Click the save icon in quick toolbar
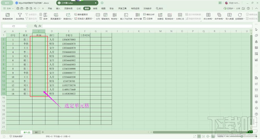The image size is (260, 139). pos(18,9)
